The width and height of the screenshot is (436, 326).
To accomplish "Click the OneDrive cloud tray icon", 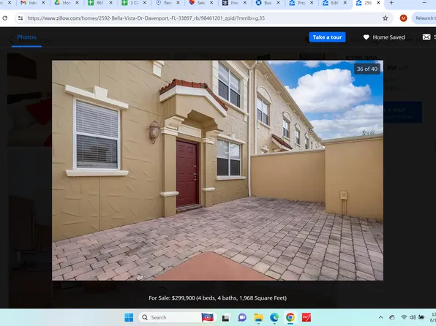I will [x=392, y=317].
